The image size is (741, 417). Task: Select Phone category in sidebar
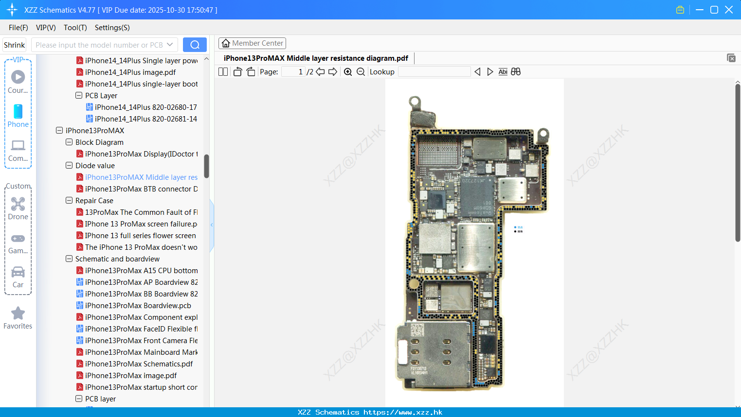(x=18, y=116)
